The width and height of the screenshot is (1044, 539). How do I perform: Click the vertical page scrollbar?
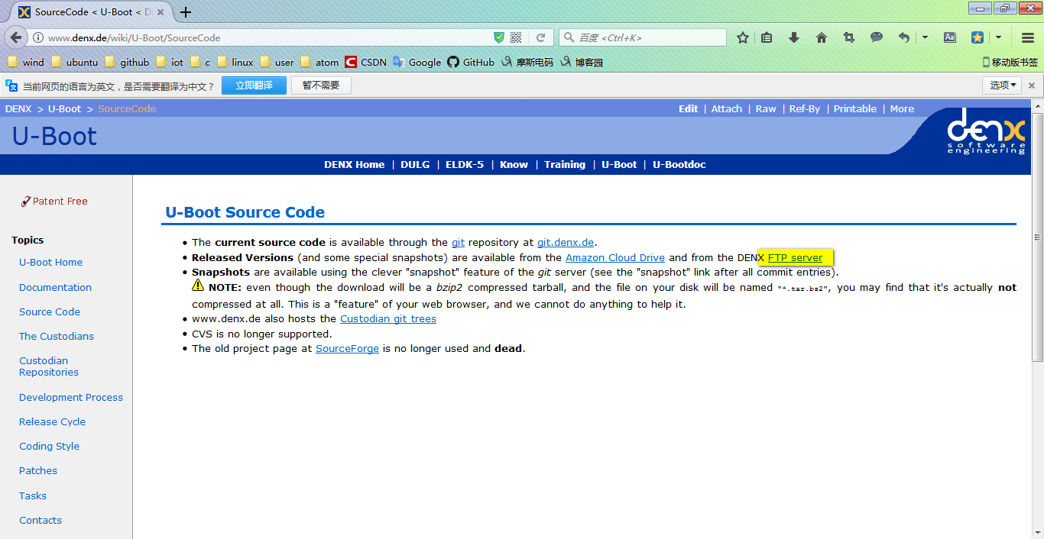pos(1037,237)
